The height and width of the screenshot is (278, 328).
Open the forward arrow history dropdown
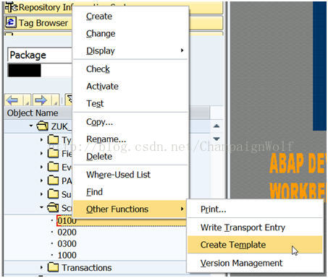pos(55,100)
